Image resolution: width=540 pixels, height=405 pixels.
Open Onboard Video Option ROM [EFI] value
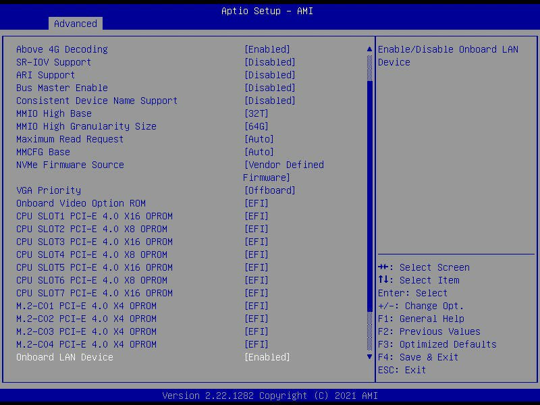pos(256,203)
